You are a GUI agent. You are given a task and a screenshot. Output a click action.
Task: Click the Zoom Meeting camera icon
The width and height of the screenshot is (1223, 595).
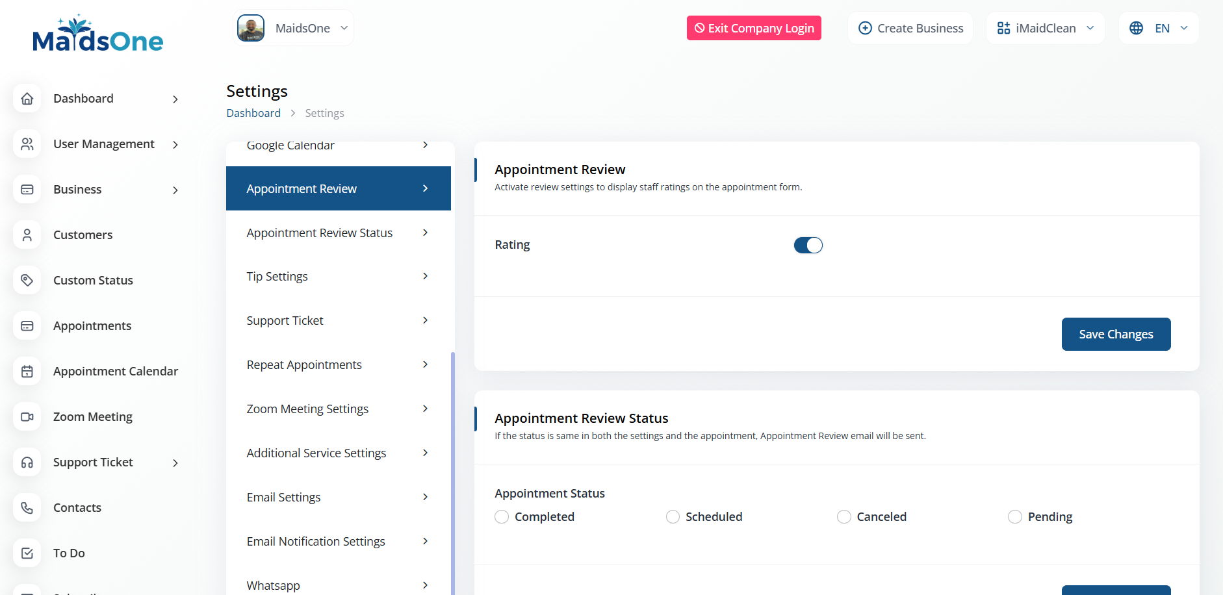click(x=27, y=417)
